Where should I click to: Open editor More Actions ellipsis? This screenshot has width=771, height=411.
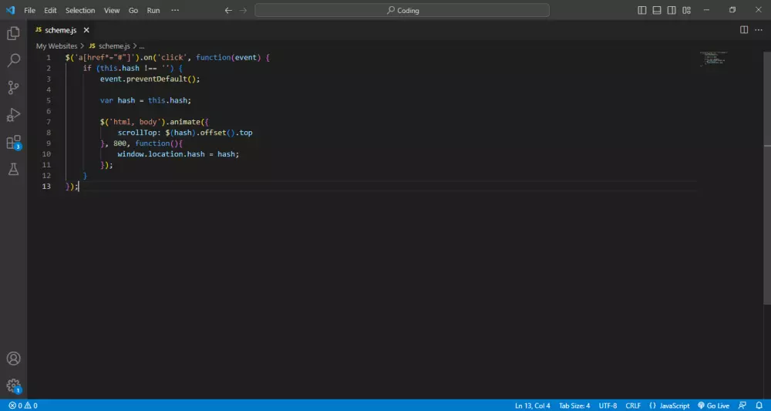(758, 30)
